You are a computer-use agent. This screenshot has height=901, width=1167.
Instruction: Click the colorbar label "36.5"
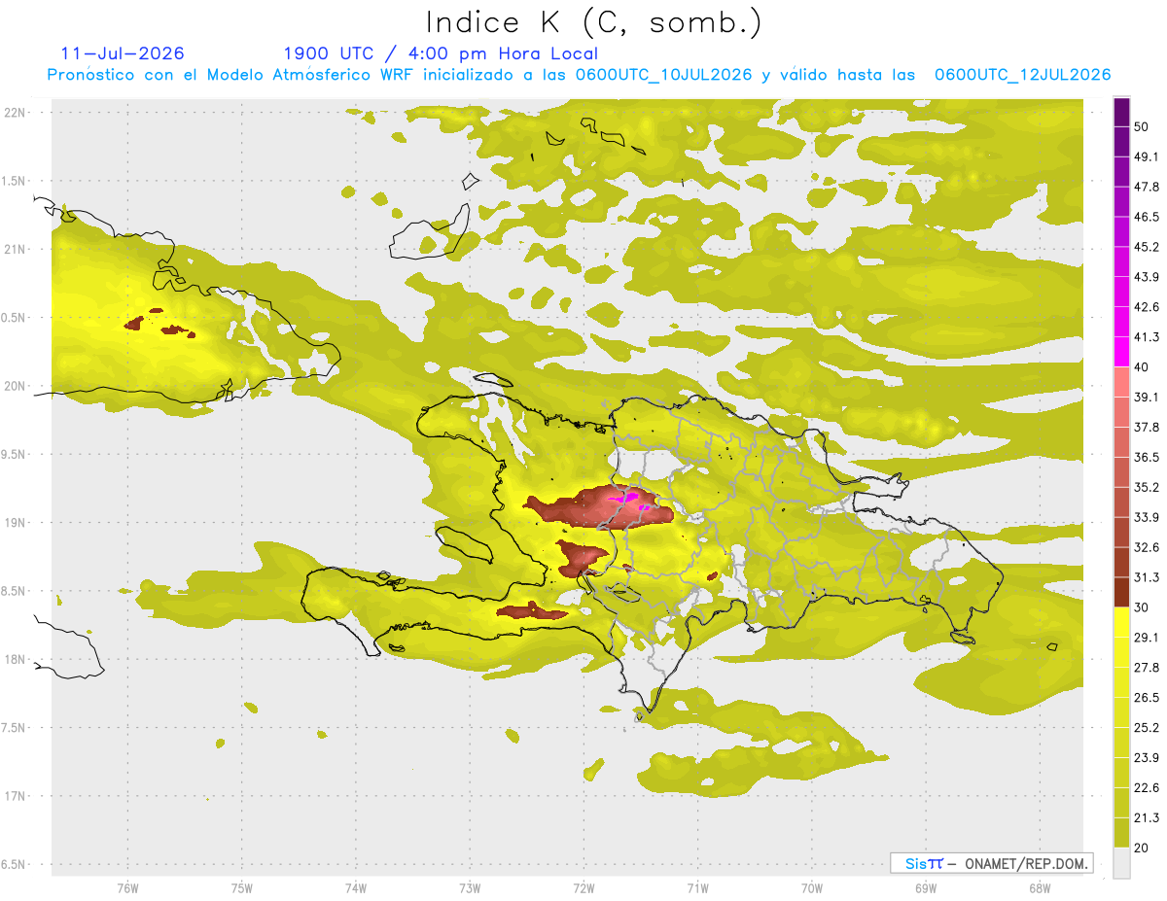[1147, 457]
